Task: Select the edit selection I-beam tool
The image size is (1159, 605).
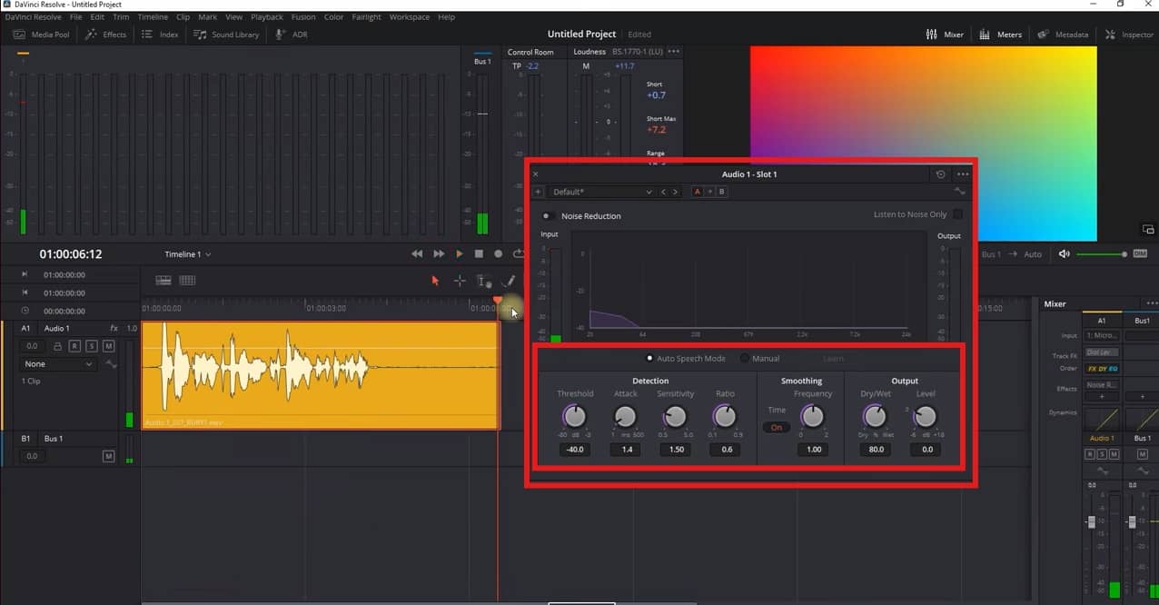Action: click(x=484, y=282)
